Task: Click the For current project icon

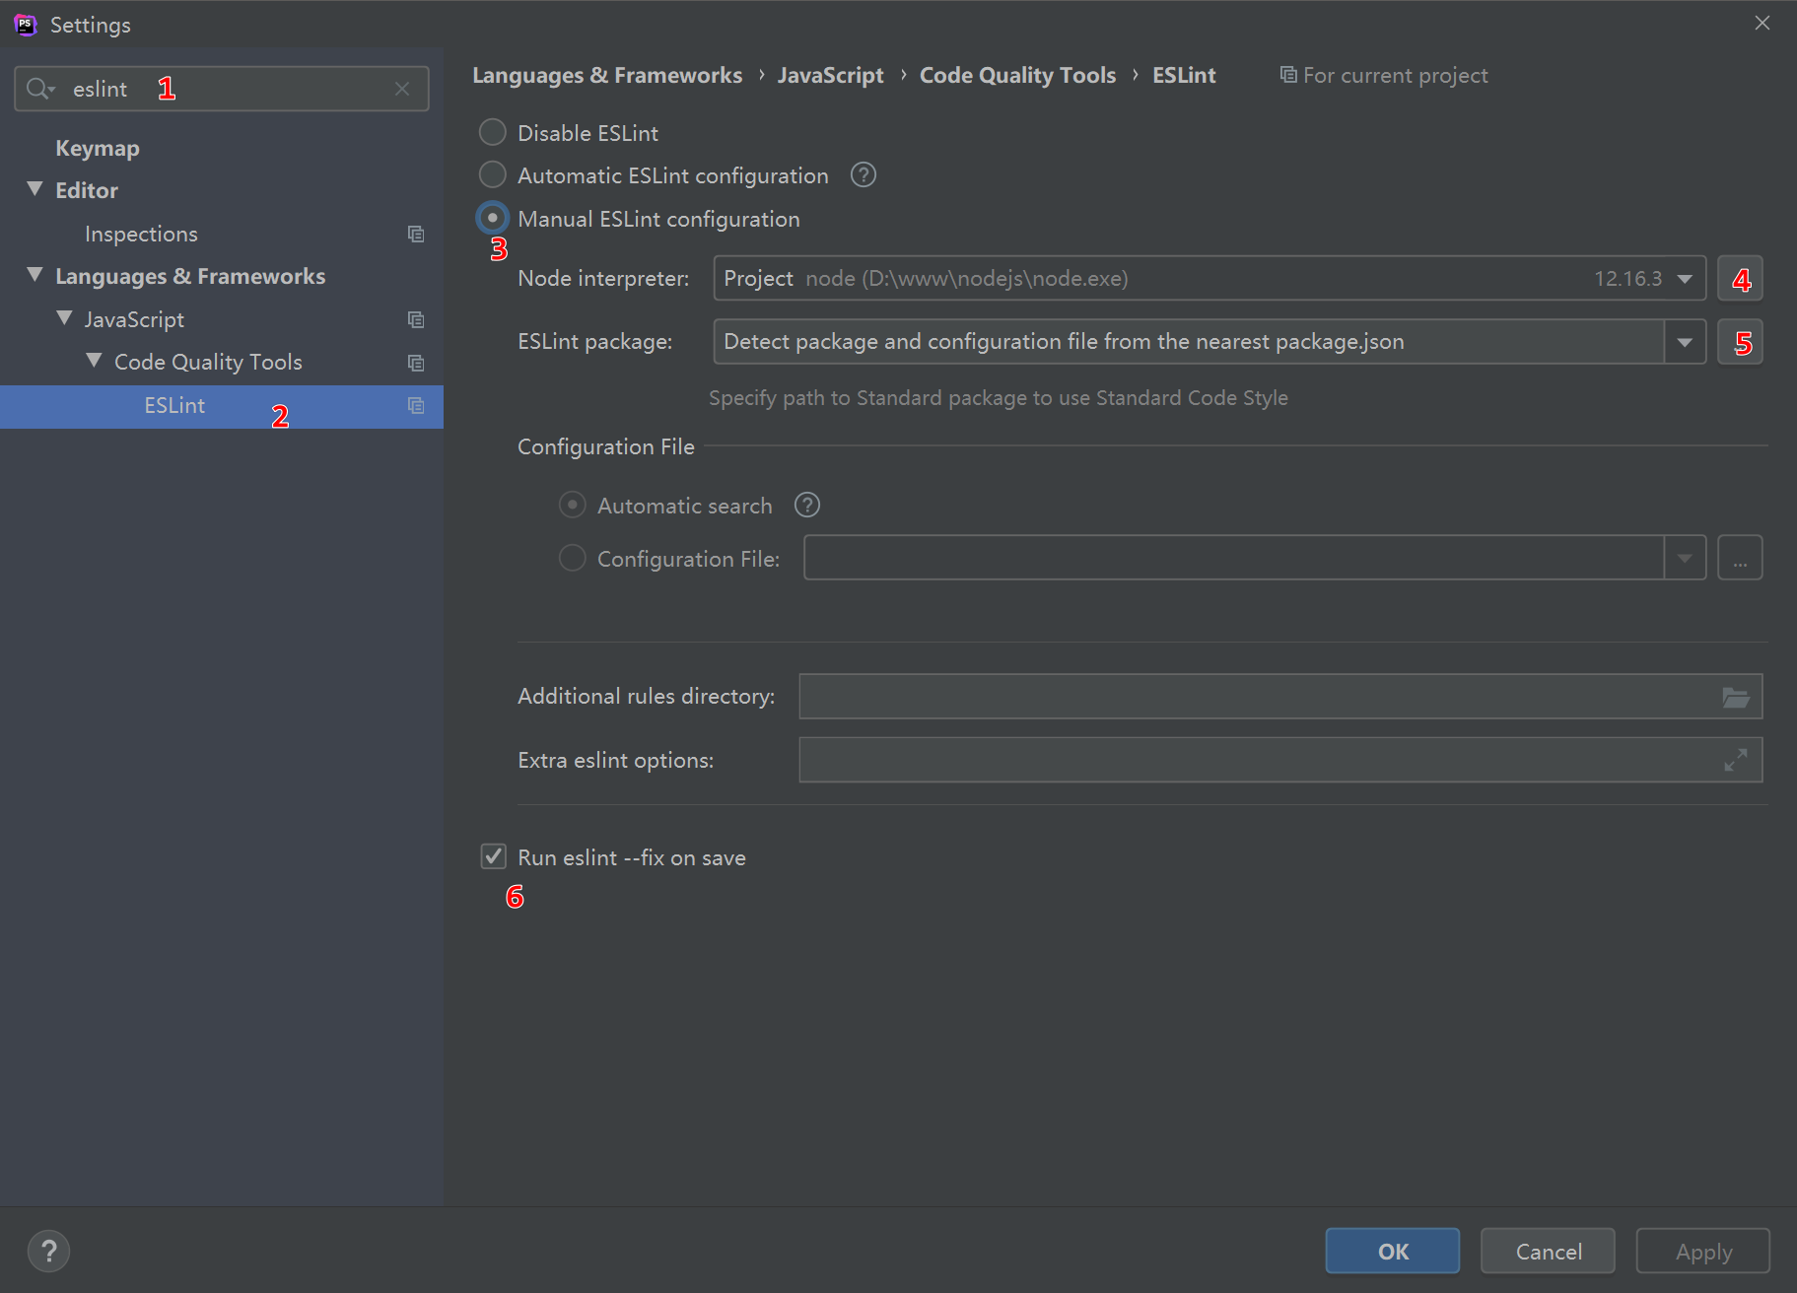Action: 1288,75
